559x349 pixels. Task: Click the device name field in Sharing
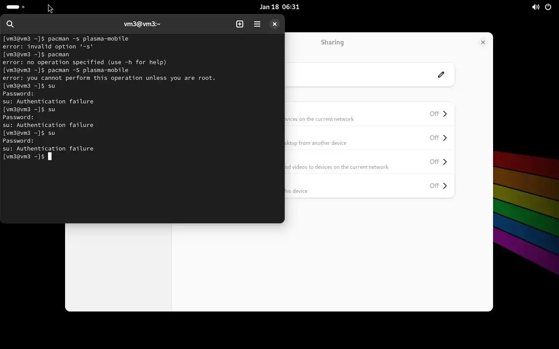click(x=369, y=75)
